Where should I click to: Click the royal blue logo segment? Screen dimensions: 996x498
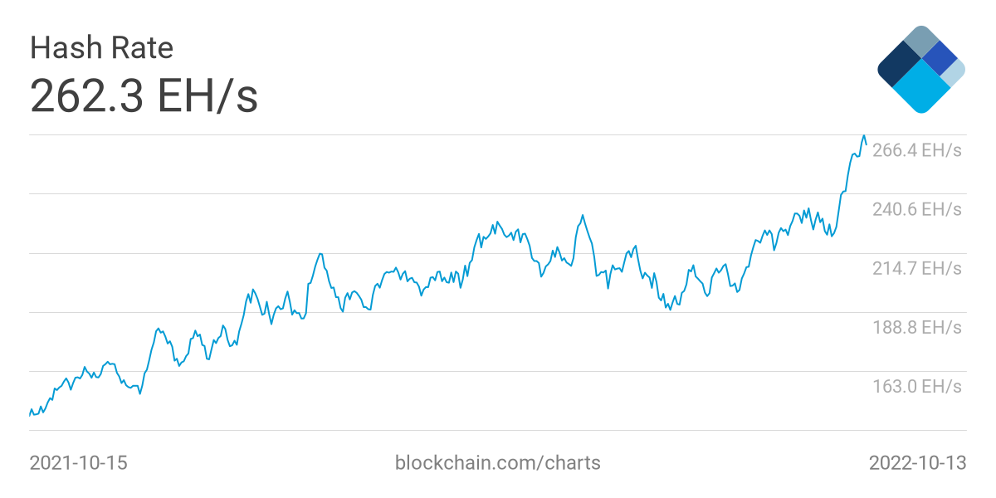tap(940, 57)
